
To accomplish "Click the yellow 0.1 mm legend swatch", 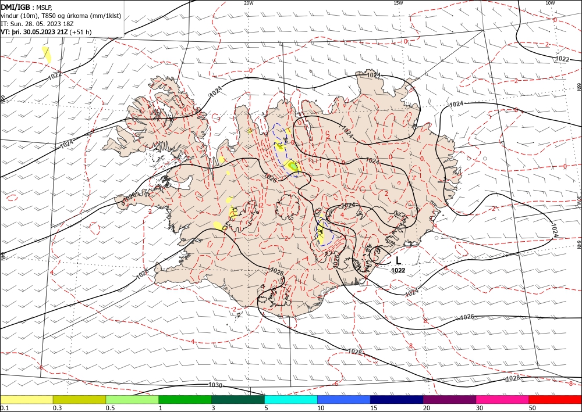I will [x=26, y=399].
